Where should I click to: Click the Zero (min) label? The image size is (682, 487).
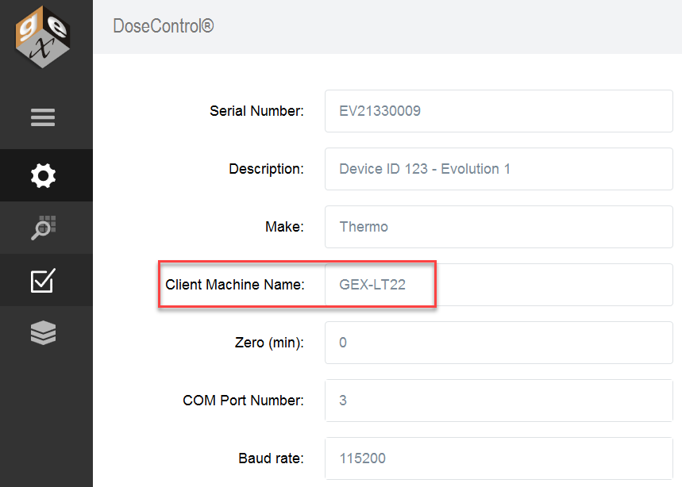(269, 343)
